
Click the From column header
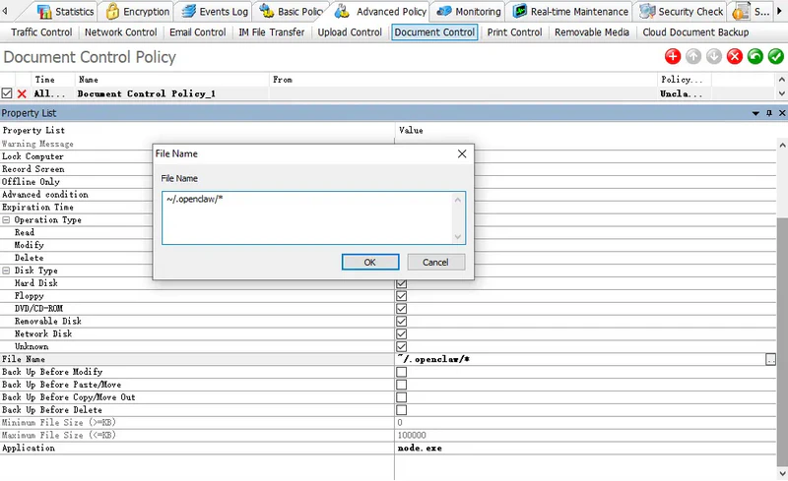tap(463, 80)
